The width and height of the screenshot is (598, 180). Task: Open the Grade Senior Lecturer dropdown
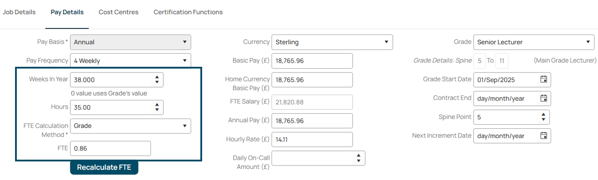pos(534,42)
